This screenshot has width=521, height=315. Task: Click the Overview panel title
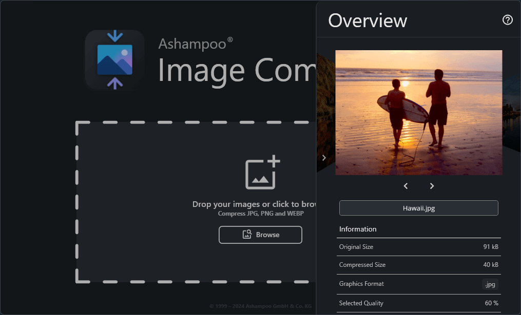coord(368,20)
